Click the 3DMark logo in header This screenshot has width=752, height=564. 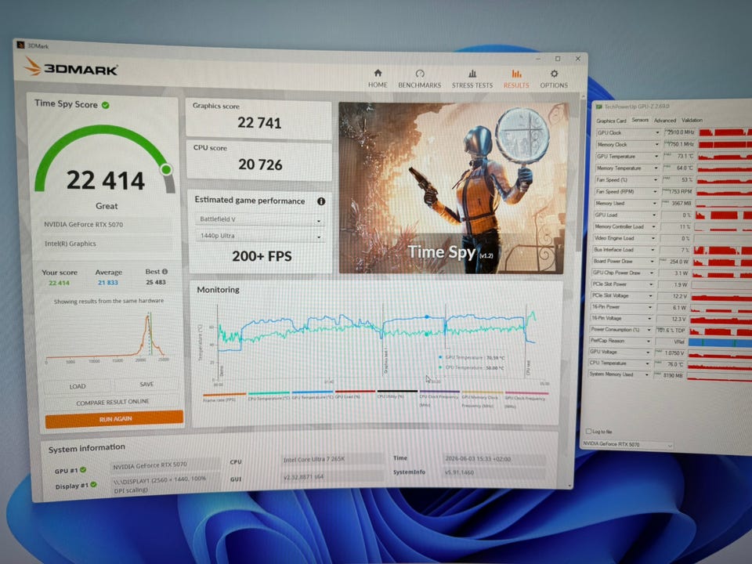pos(70,67)
